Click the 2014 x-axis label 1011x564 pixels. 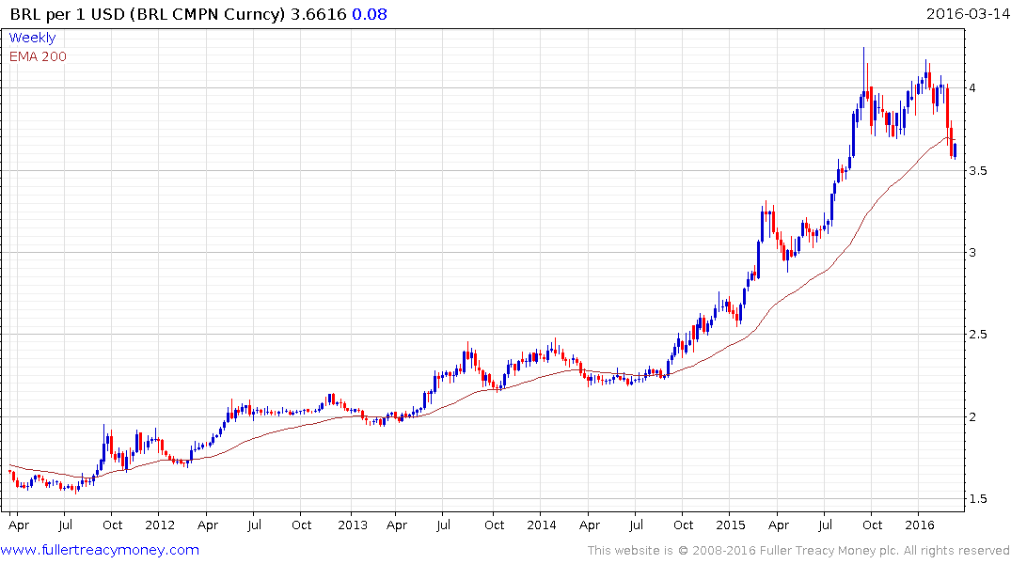click(x=542, y=525)
